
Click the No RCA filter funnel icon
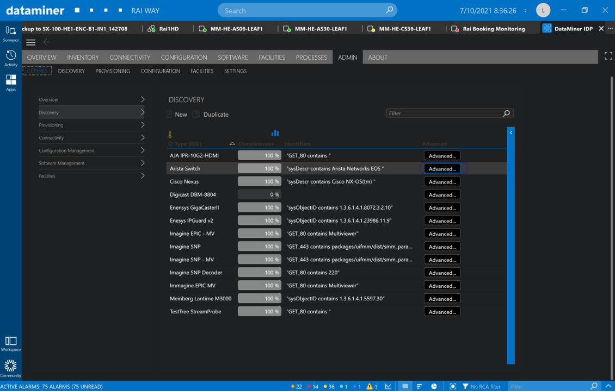465,386
